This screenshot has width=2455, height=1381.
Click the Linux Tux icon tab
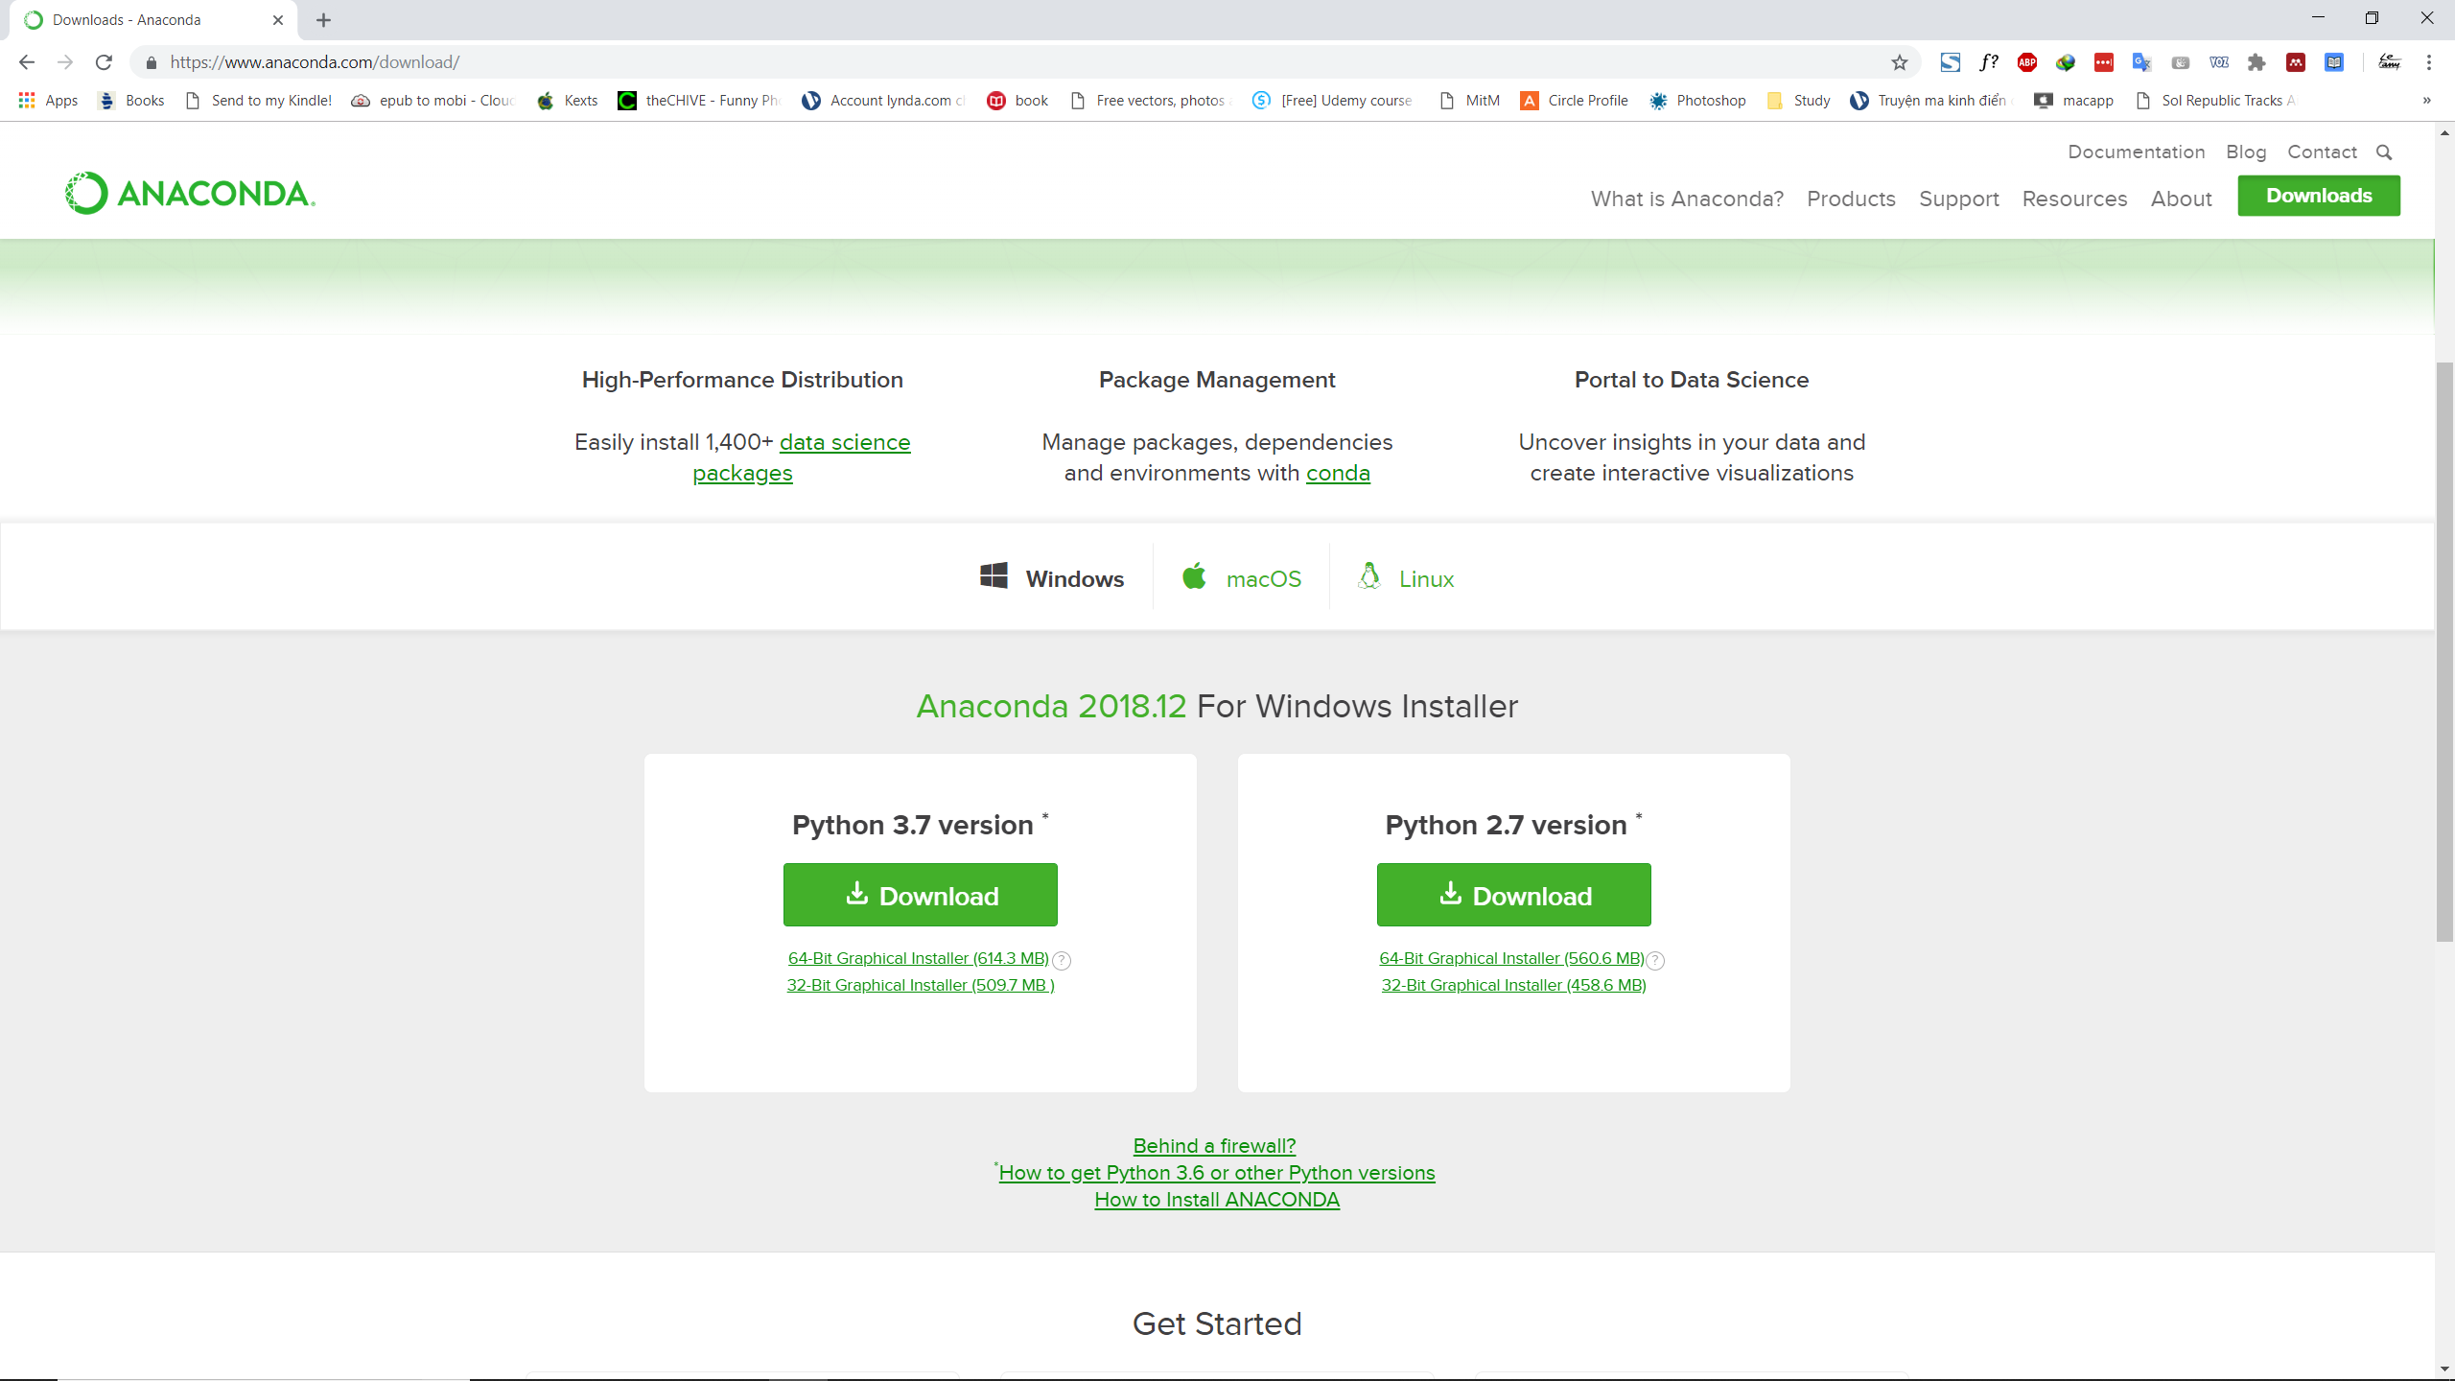[x=1370, y=576]
